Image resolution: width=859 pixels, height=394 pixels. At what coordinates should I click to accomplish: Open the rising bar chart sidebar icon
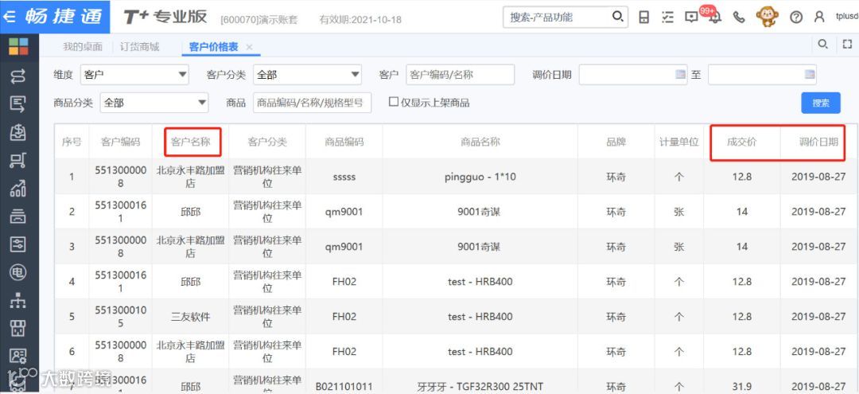coord(18,189)
